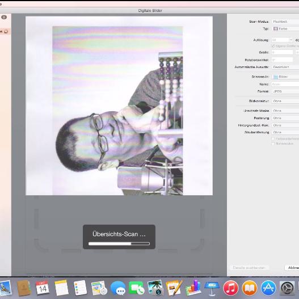Open the Typ dropdown set to Farbe
The height and width of the screenshot is (299, 299).
click(285, 29)
